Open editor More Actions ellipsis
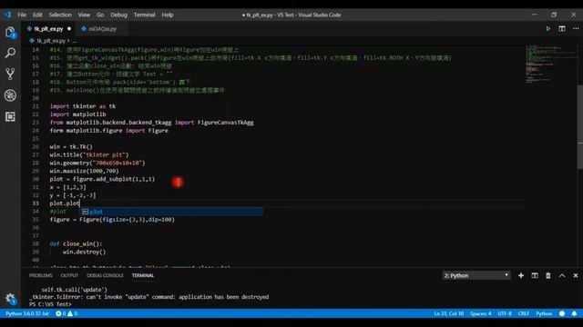 pyautogui.click(x=576, y=28)
